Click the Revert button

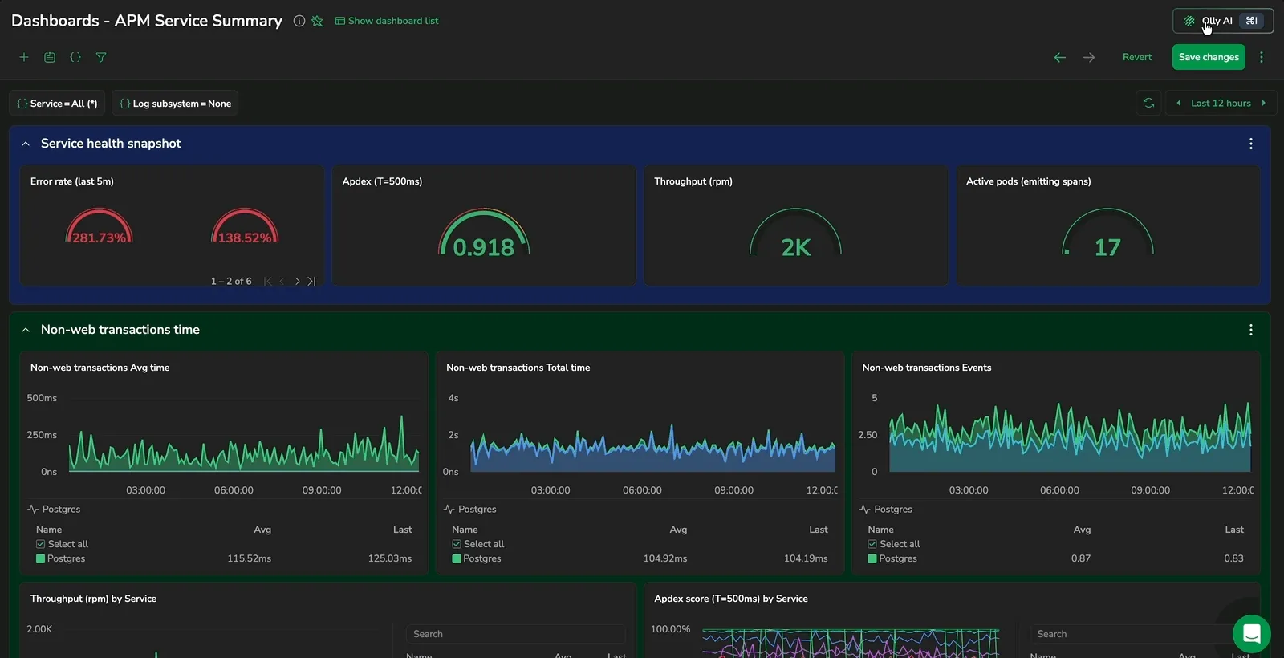coord(1137,57)
